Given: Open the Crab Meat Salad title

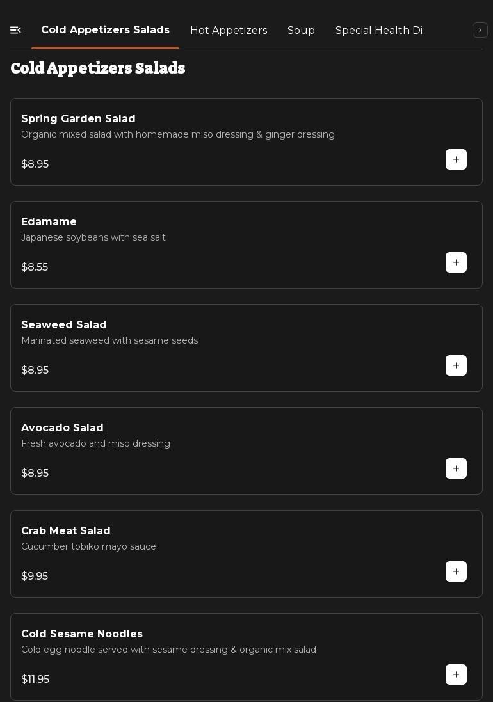Looking at the screenshot, I should point(66,531).
